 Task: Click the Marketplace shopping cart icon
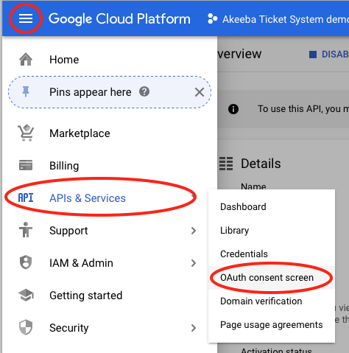coord(26,133)
